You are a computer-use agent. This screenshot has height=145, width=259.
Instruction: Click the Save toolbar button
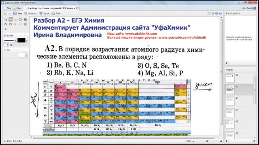coord(18,13)
